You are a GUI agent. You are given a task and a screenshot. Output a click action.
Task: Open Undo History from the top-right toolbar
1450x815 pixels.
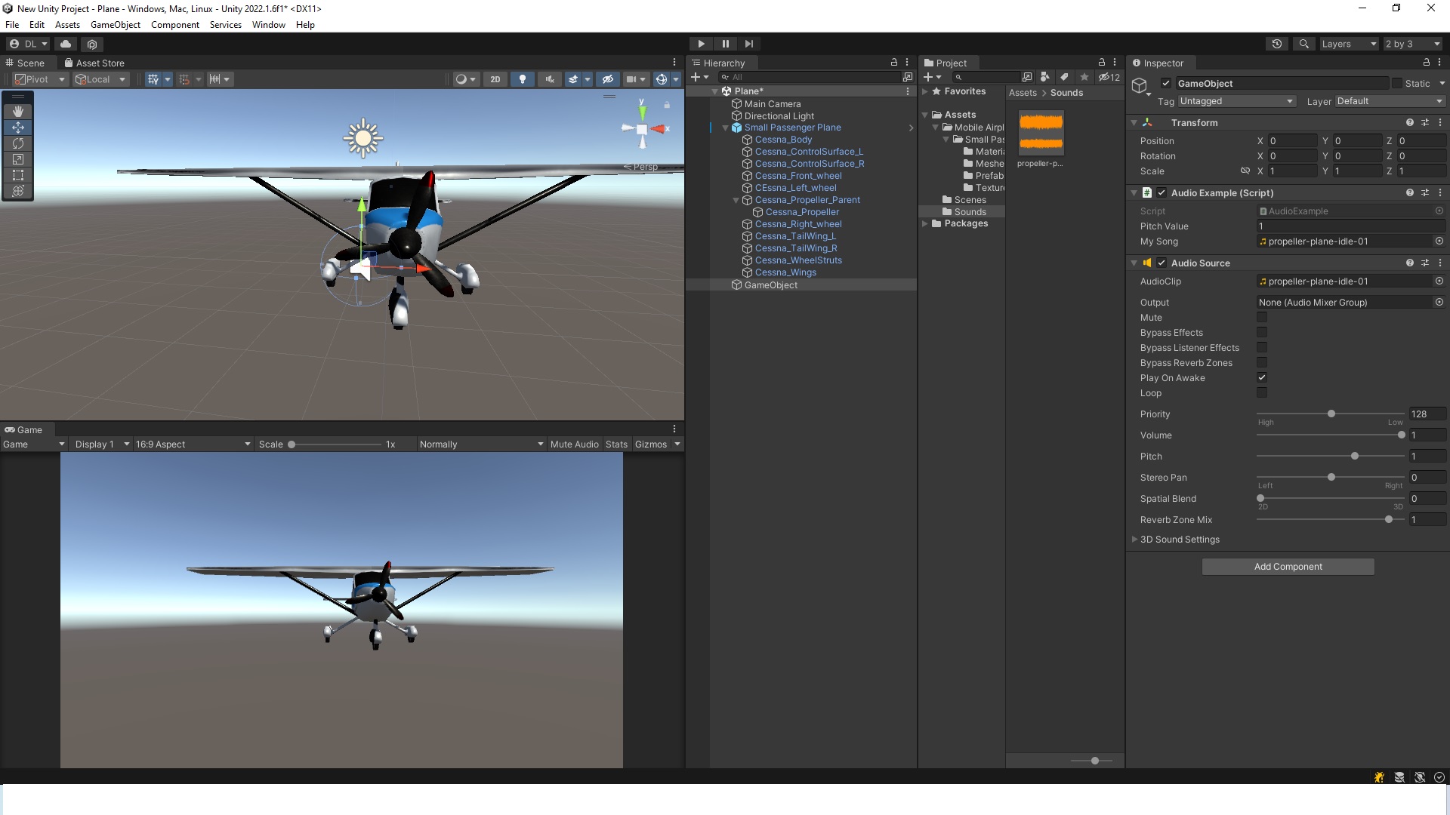[1276, 44]
